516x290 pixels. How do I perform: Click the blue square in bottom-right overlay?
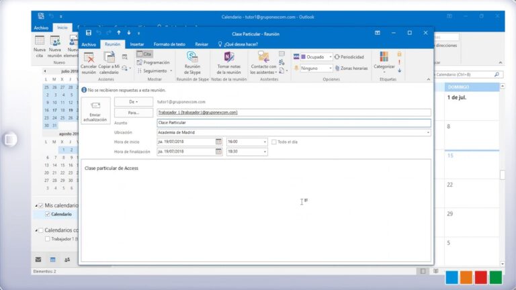point(451,277)
